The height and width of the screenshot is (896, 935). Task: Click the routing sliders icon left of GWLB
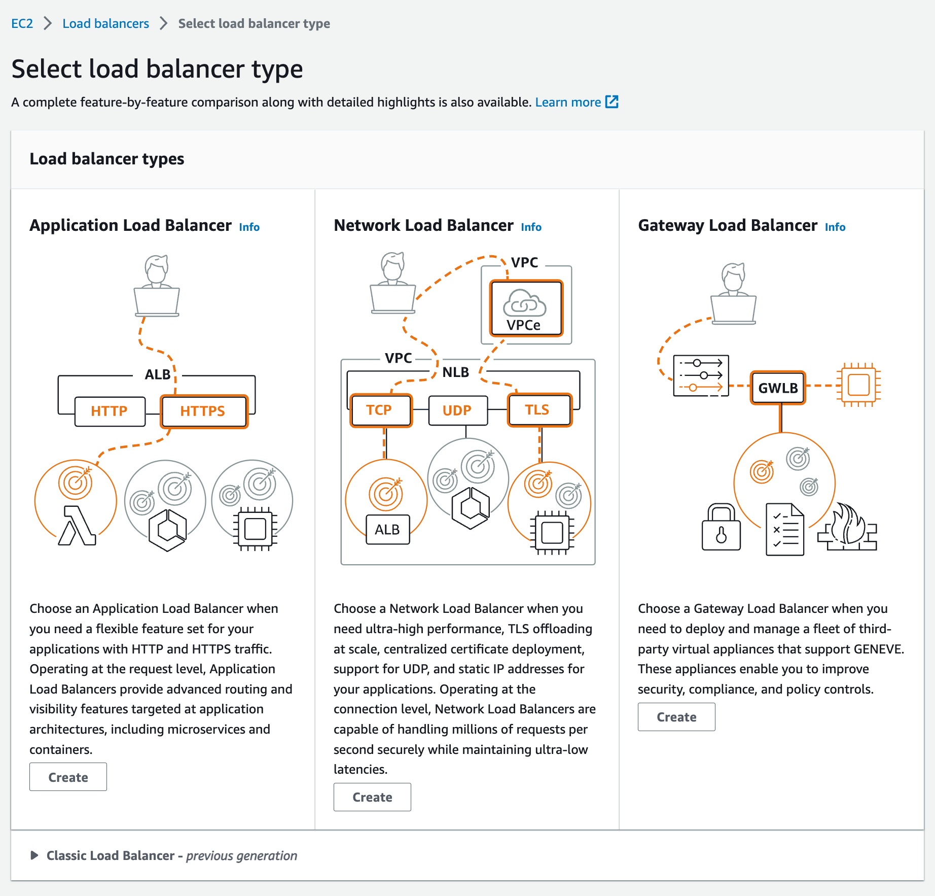tap(701, 375)
